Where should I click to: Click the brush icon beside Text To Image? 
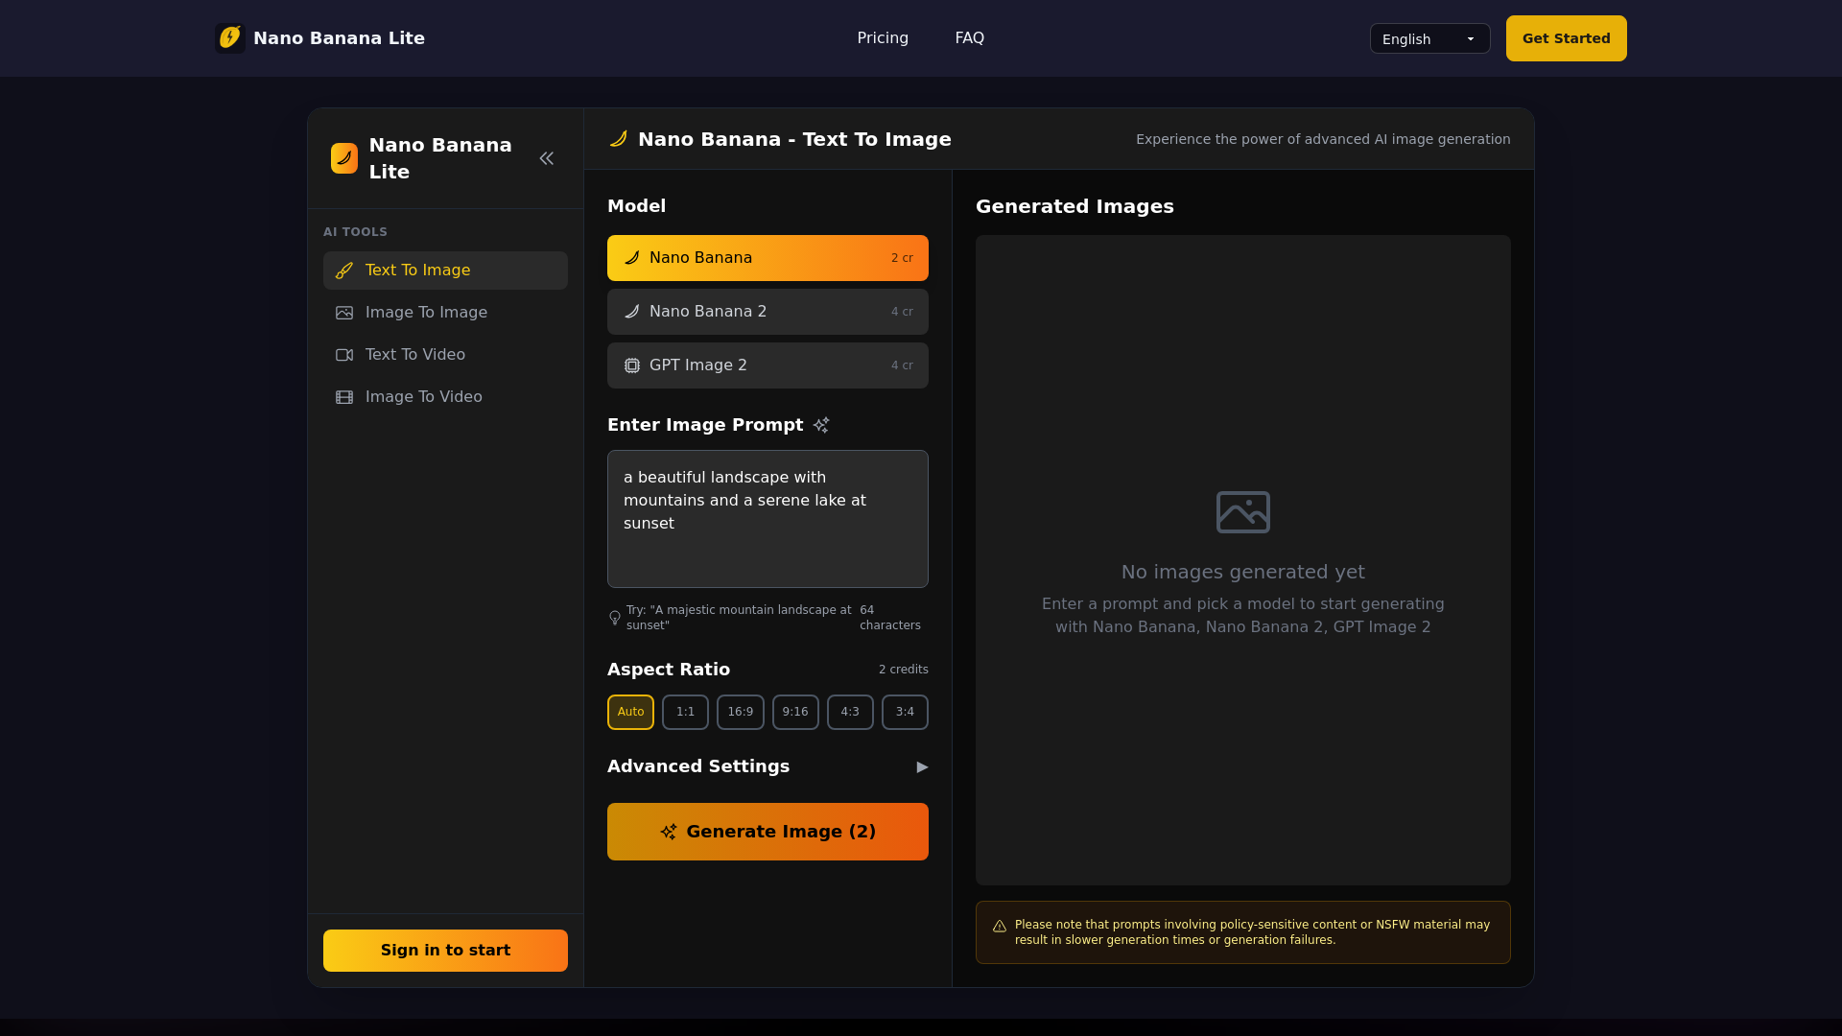pyautogui.click(x=344, y=271)
